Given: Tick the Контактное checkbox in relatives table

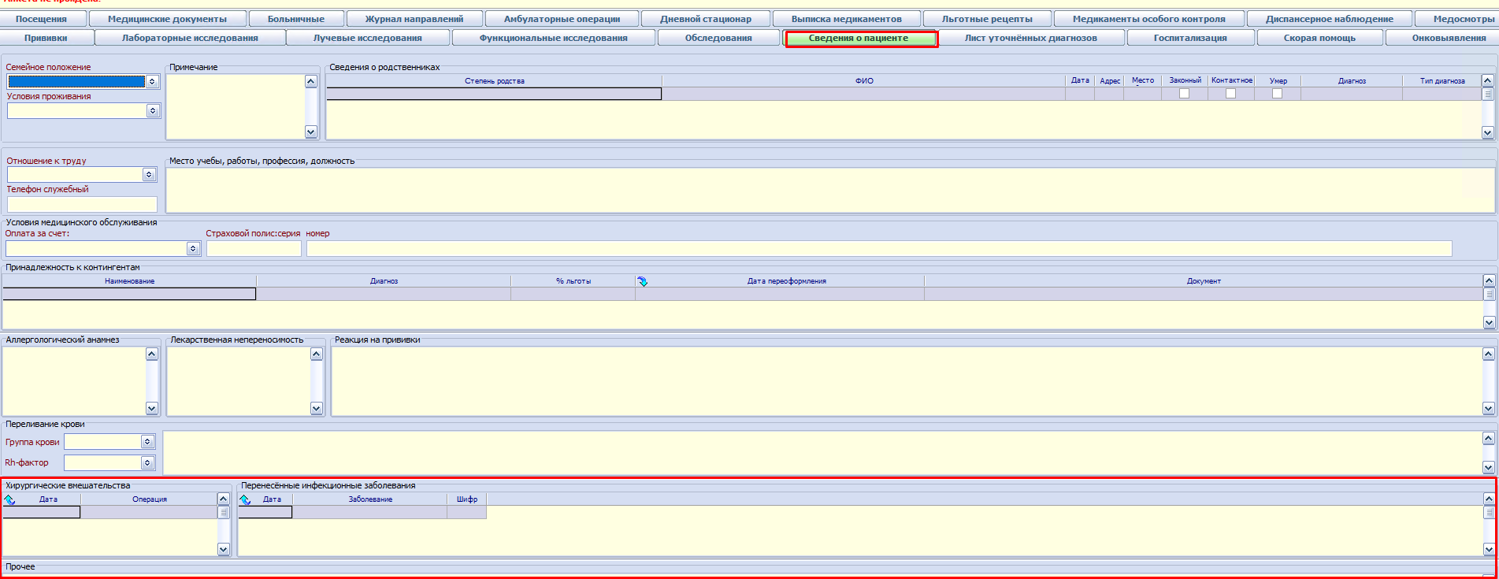Looking at the screenshot, I should [x=1230, y=94].
